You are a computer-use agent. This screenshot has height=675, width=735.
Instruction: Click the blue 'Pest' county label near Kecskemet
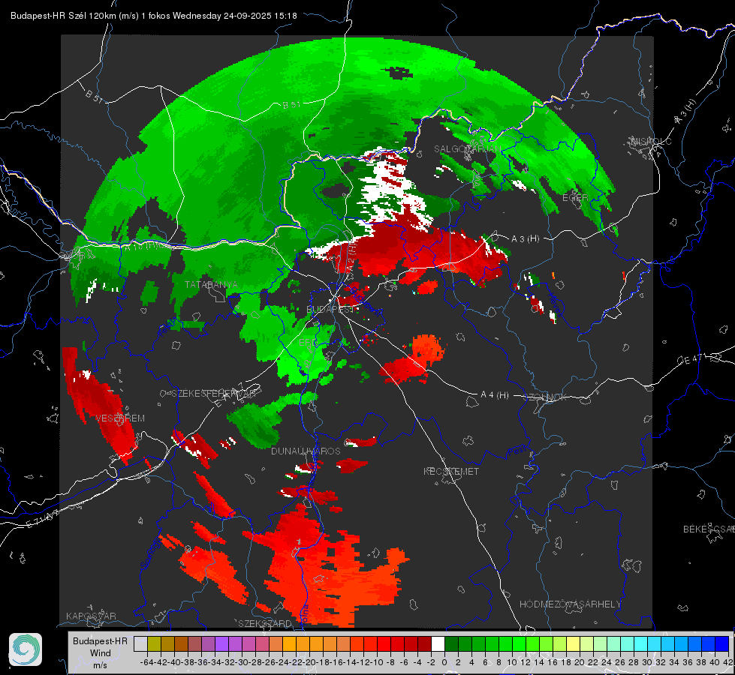pos(517,451)
